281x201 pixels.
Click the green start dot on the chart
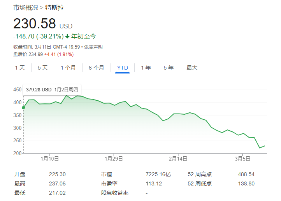click(x=23, y=107)
